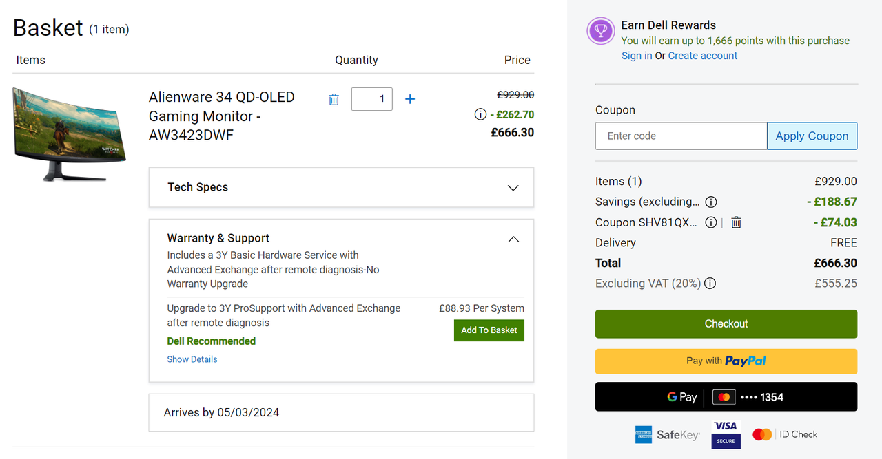882x459 pixels.
Task: Show info for Excluding VAT
Action: (x=710, y=284)
